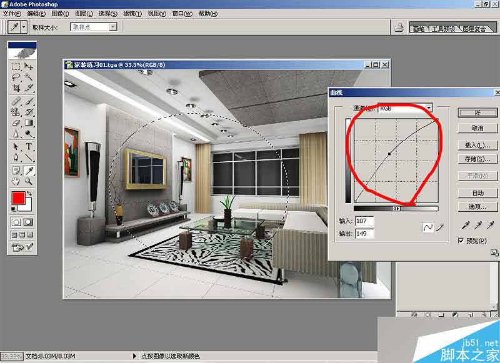Open the 编辑(E) menu

point(36,14)
